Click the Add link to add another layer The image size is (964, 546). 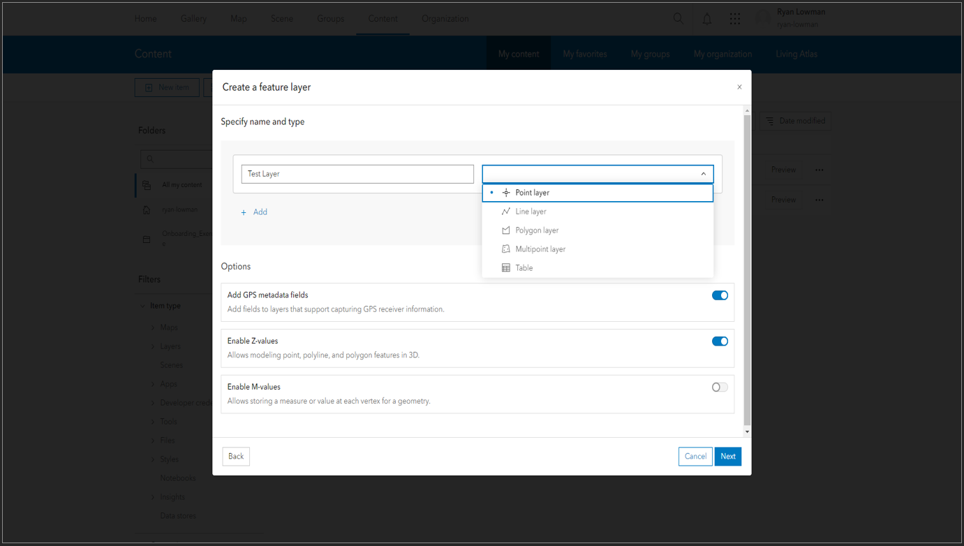click(254, 212)
